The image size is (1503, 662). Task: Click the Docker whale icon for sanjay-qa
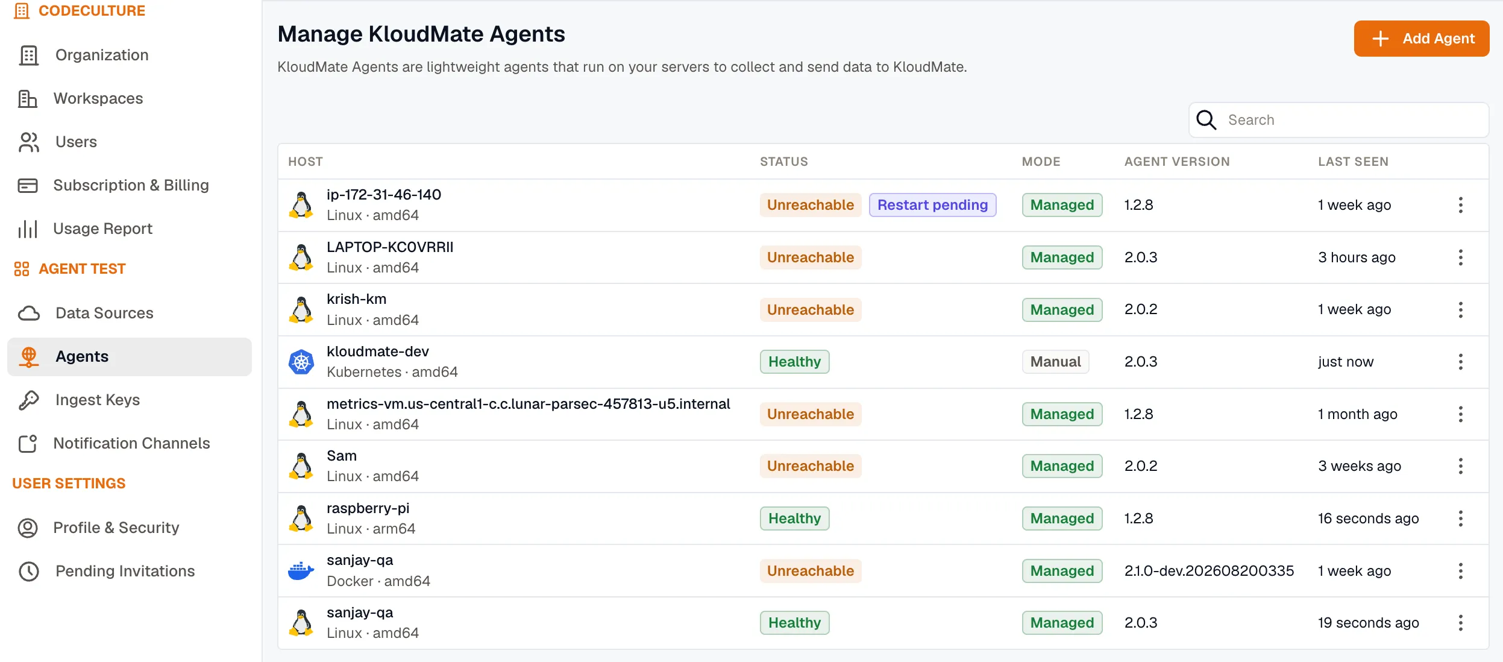pos(301,570)
